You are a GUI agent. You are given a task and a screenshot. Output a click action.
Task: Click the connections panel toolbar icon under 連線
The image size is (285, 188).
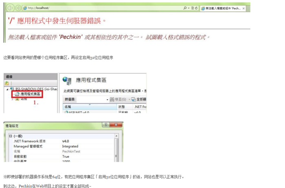coord(7,83)
